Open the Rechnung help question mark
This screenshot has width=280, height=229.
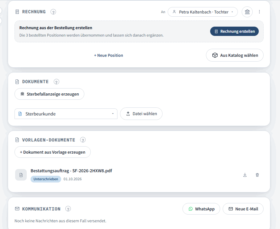pyautogui.click(x=53, y=12)
